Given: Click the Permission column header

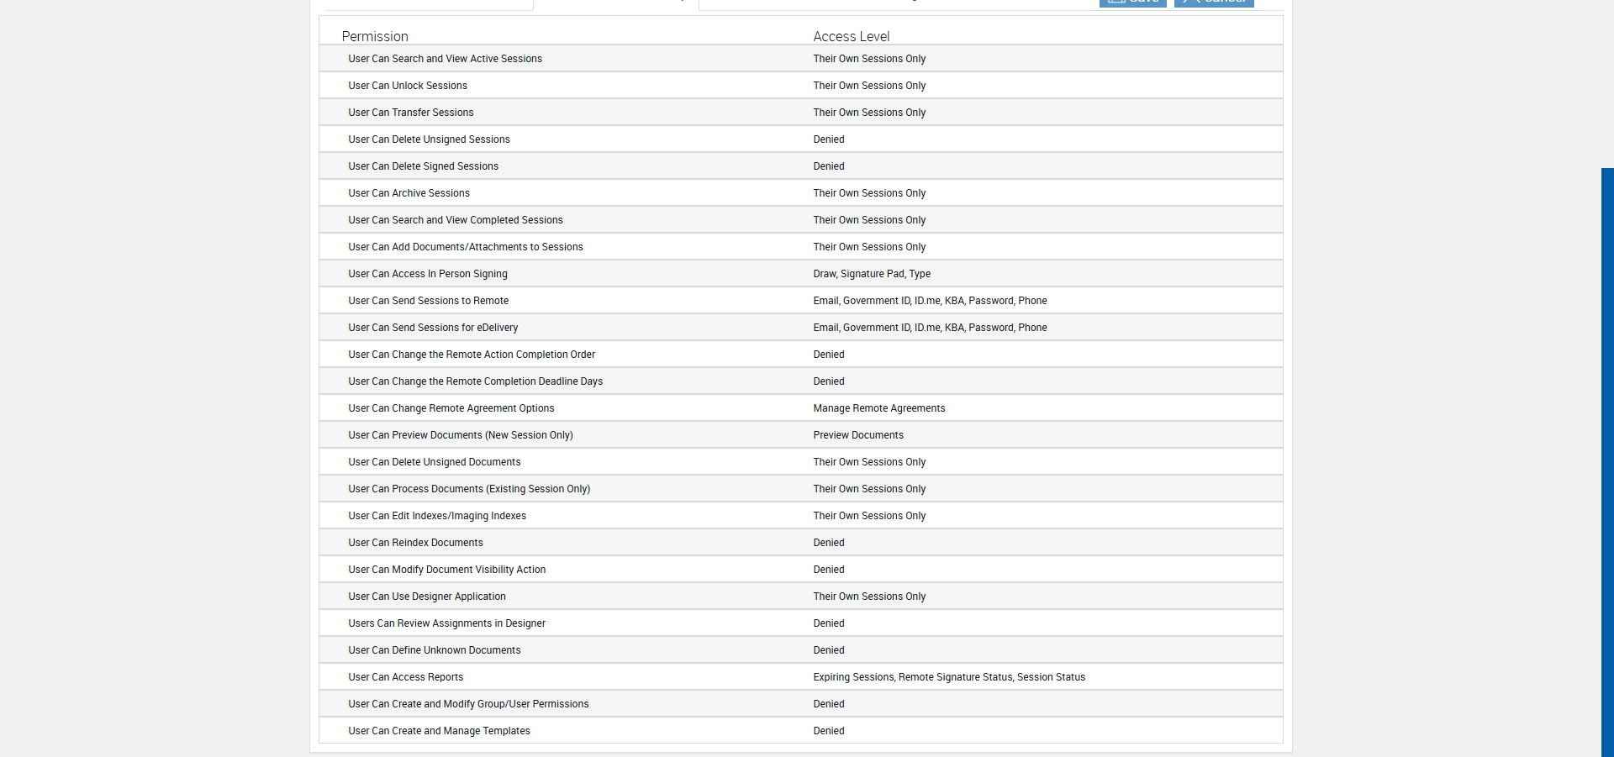Looking at the screenshot, I should click(375, 36).
